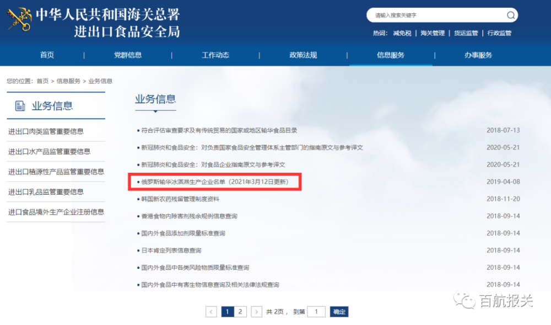Image resolution: width=551 pixels, height=325 pixels.
Task: Click the customs emblem logo
Action: [x=19, y=20]
